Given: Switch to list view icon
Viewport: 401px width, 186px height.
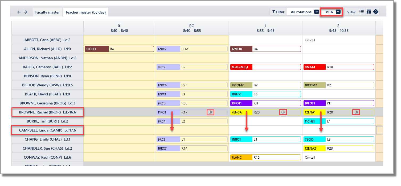Looking at the screenshot, I should click(x=362, y=12).
